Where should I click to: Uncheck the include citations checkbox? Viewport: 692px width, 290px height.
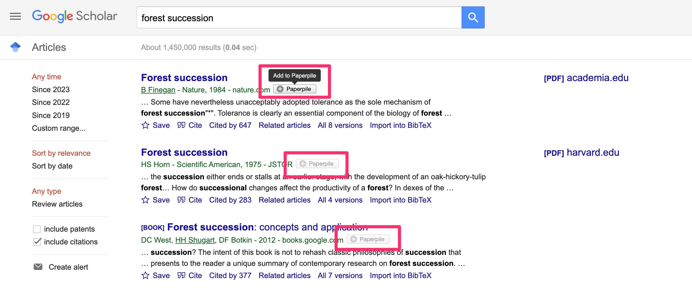(37, 242)
